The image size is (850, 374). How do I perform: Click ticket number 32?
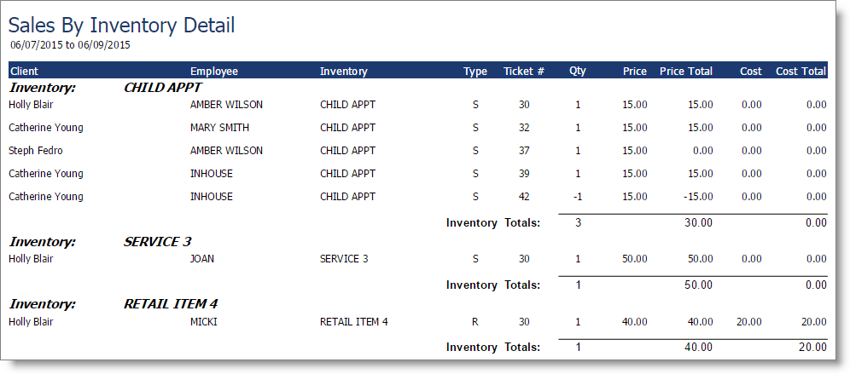(x=524, y=128)
